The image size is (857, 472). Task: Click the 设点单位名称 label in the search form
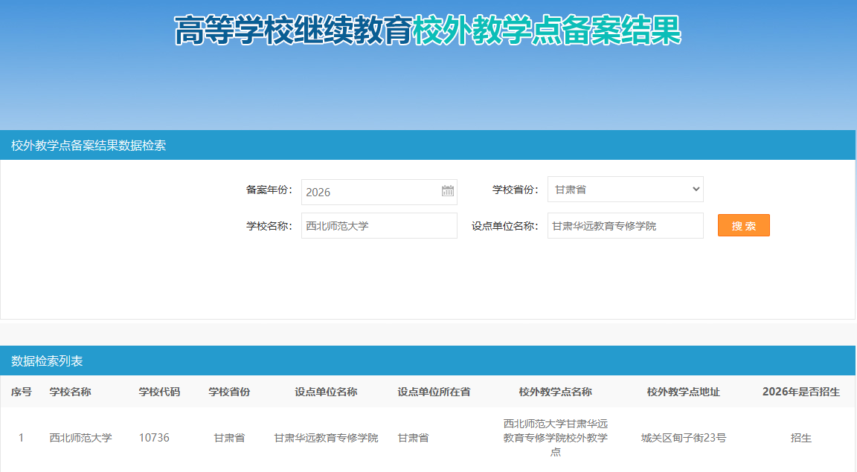(x=505, y=226)
